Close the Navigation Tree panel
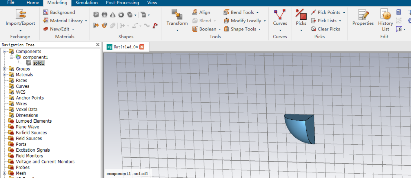 [x=98, y=45]
